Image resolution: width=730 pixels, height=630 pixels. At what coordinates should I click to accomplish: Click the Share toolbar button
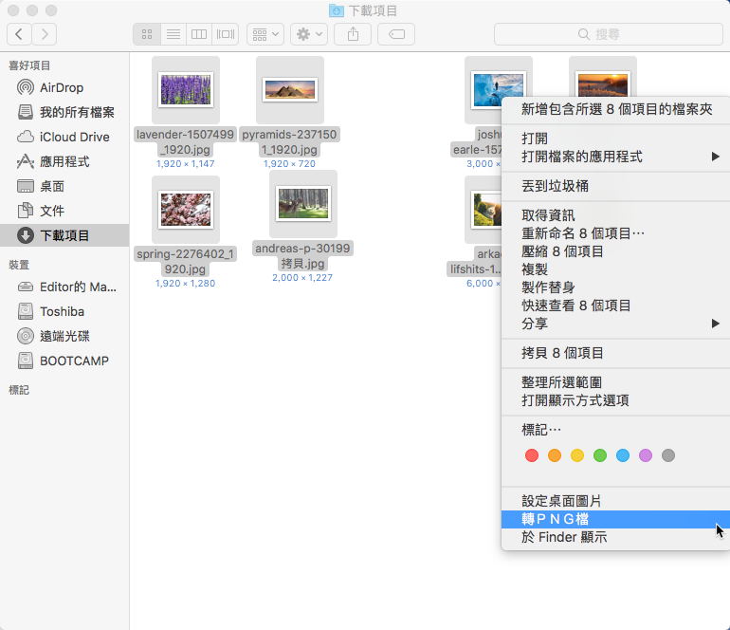click(353, 34)
